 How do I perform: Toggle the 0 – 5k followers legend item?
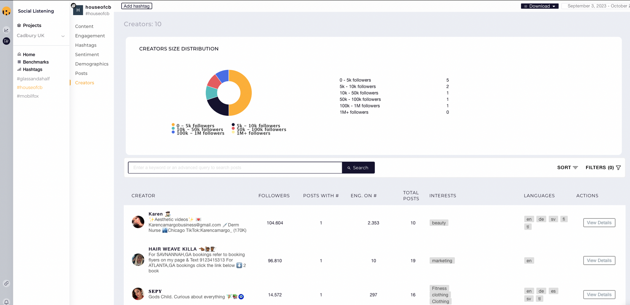(193, 125)
